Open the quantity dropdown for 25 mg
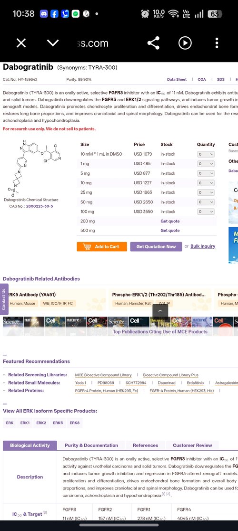This screenshot has width=238, height=531. click(x=206, y=192)
